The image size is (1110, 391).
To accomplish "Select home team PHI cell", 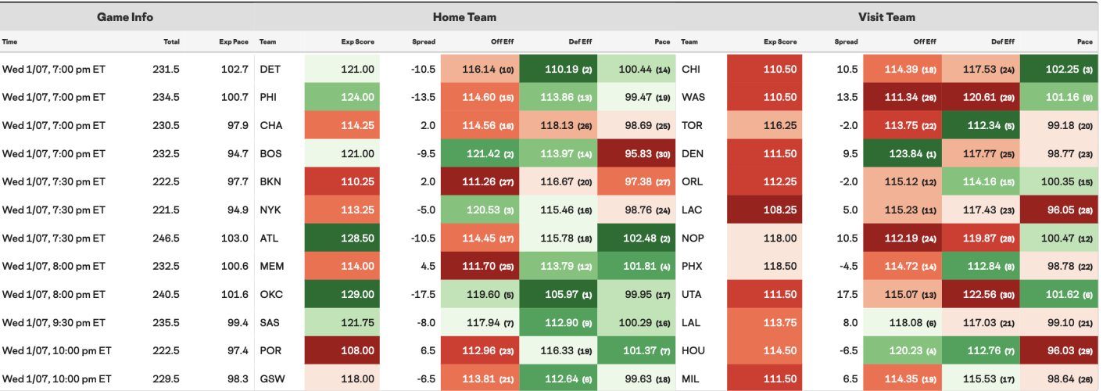I will coord(269,97).
